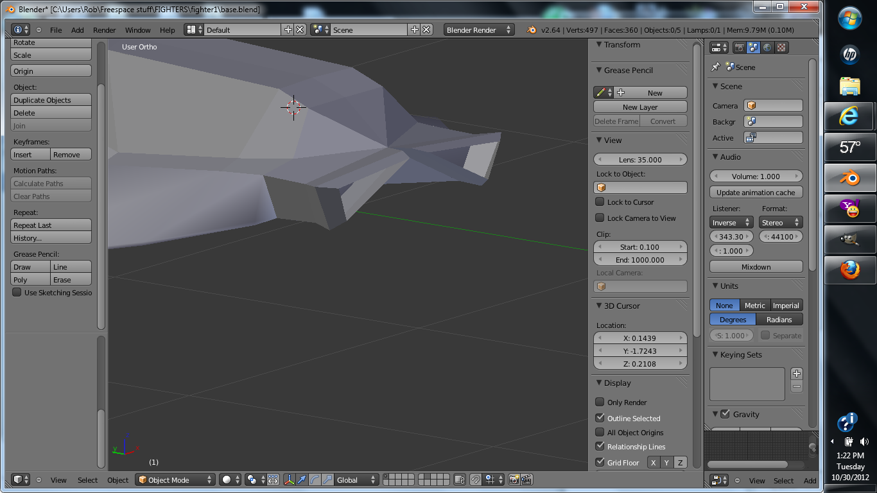Select the scale manipulator icon
The width and height of the screenshot is (877, 493).
tap(327, 480)
